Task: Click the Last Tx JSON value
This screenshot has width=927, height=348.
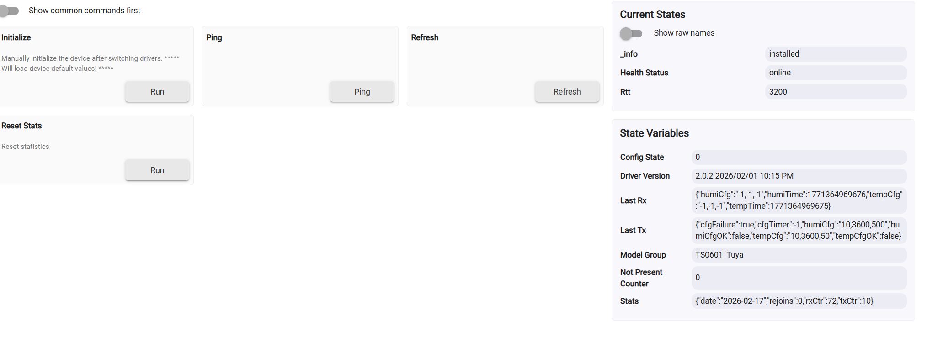Action: pyautogui.click(x=798, y=230)
